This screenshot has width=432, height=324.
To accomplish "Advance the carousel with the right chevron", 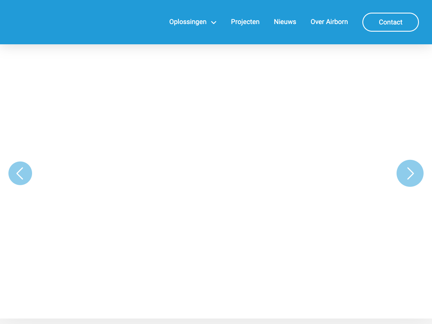I will (410, 173).
